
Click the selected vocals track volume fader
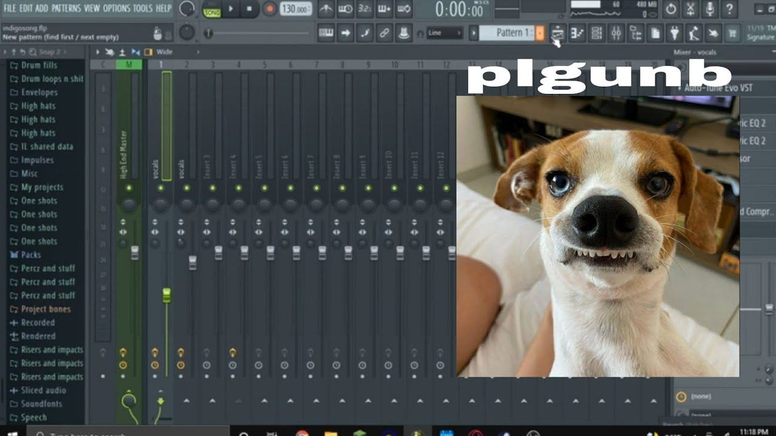(167, 296)
